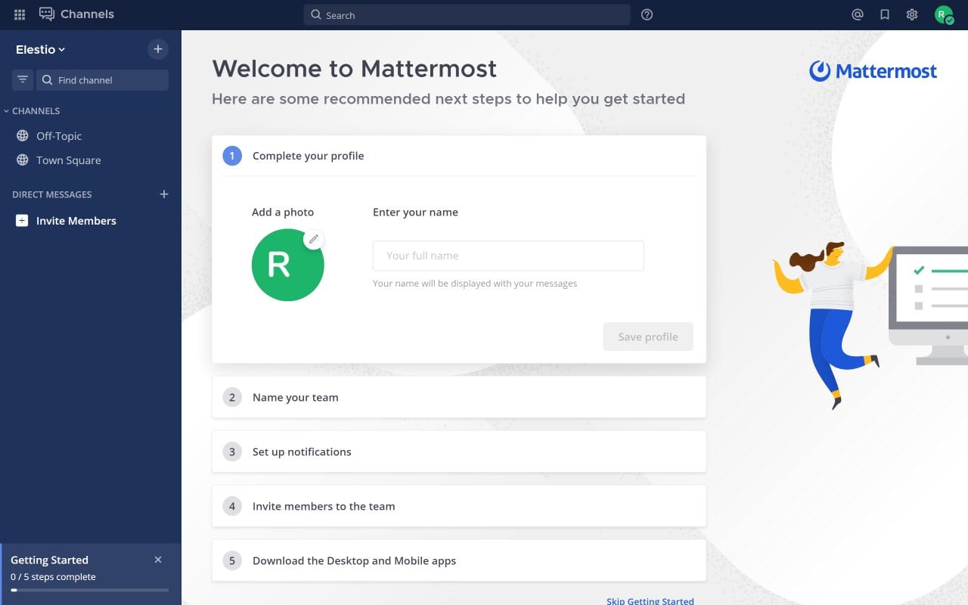This screenshot has height=605, width=968.
Task: Open the product switcher grid icon
Action: pyautogui.click(x=19, y=14)
